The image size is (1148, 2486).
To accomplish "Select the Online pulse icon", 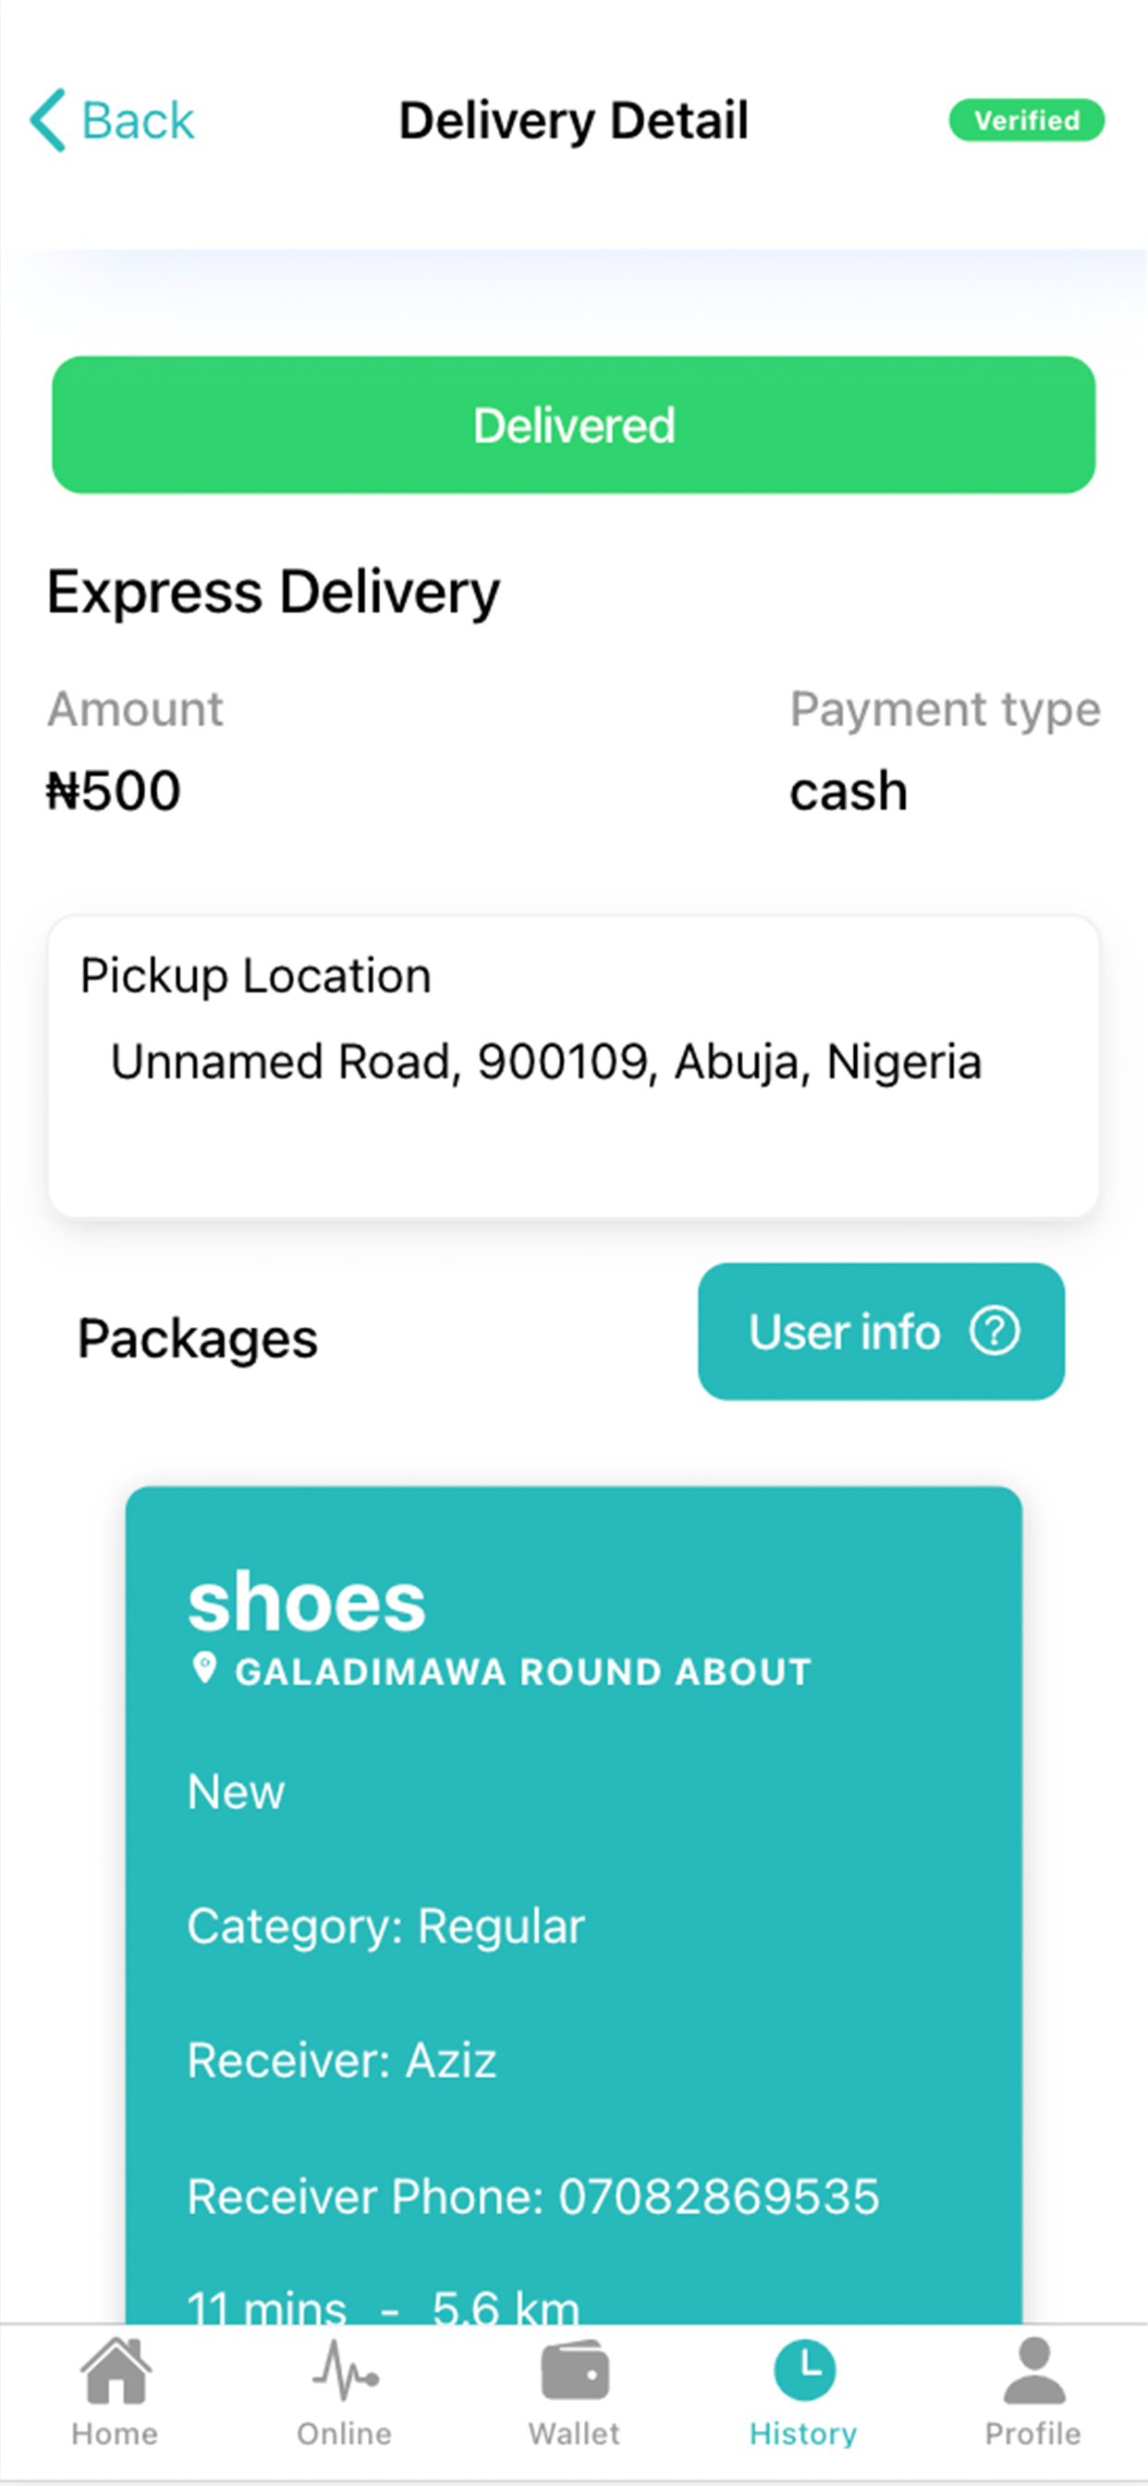I will (x=345, y=2370).
